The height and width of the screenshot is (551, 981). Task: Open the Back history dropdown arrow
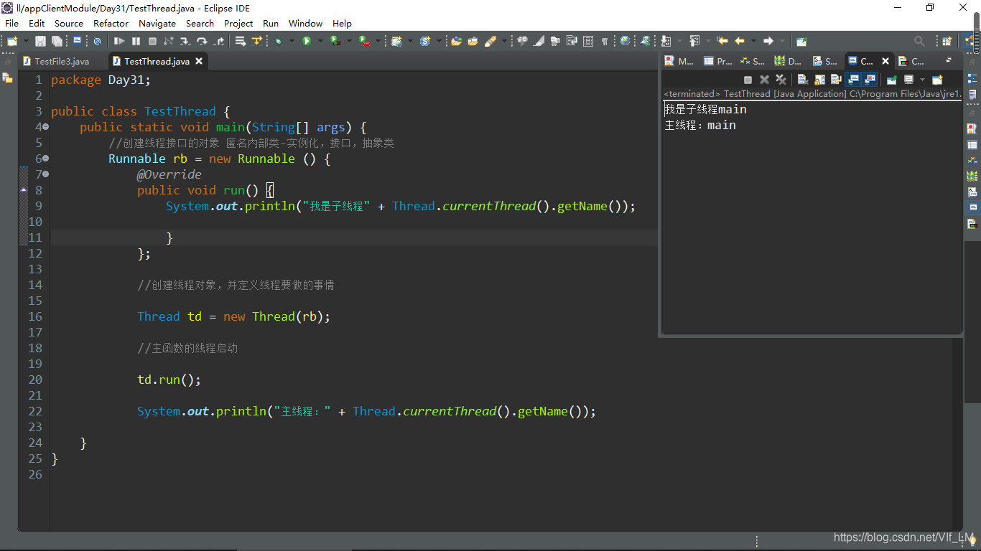[753, 41]
